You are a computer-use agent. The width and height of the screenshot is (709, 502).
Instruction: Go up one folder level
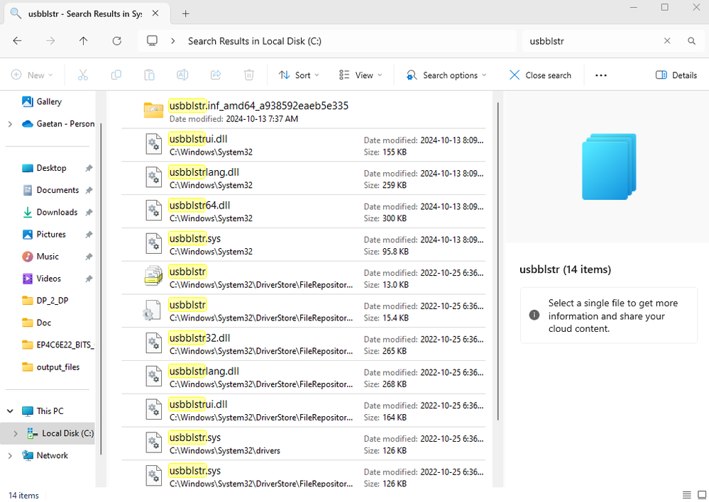(84, 41)
